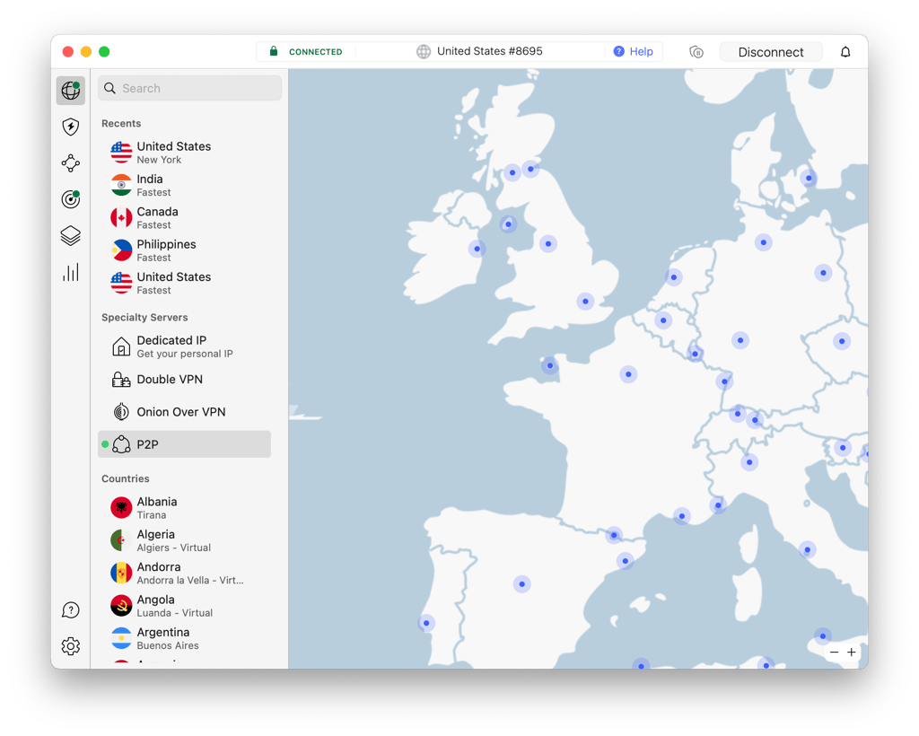Screen dimensions: 919x736
Task: Open settings gear icon in sidebar
Action: point(71,646)
